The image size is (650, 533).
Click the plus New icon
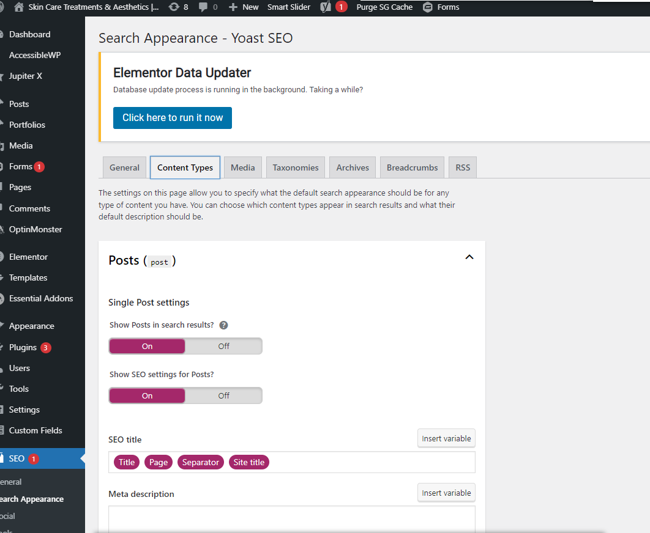[233, 7]
